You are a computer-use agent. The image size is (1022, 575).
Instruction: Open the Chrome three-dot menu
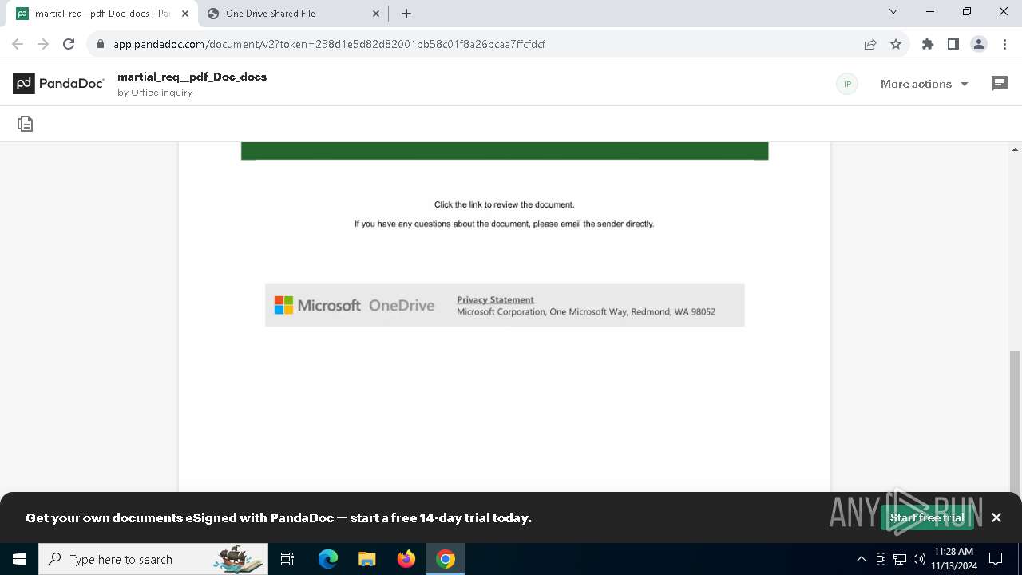click(x=1004, y=44)
